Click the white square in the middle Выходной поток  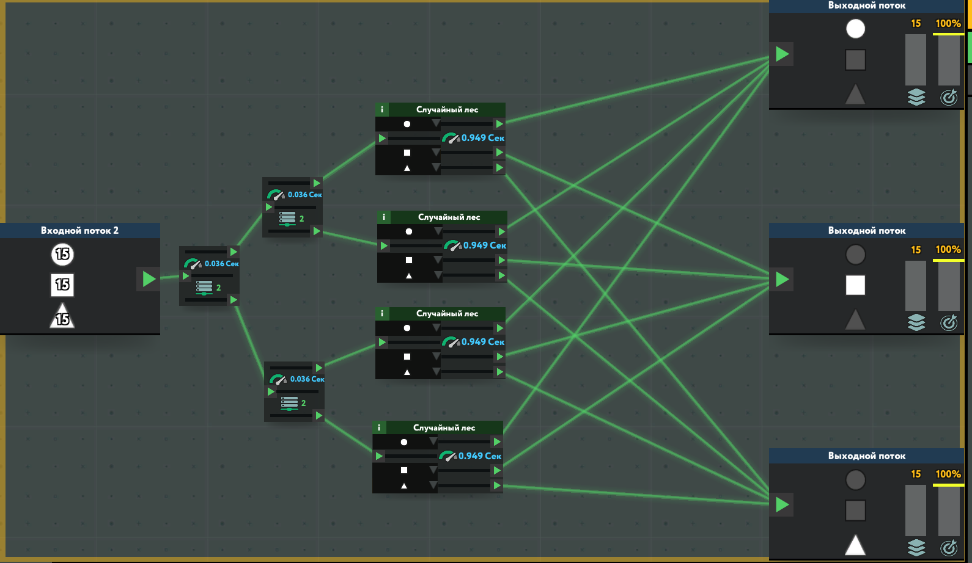tap(855, 285)
